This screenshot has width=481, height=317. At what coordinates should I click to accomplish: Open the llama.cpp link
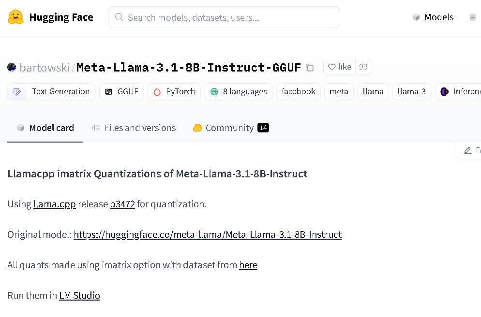pyautogui.click(x=55, y=204)
